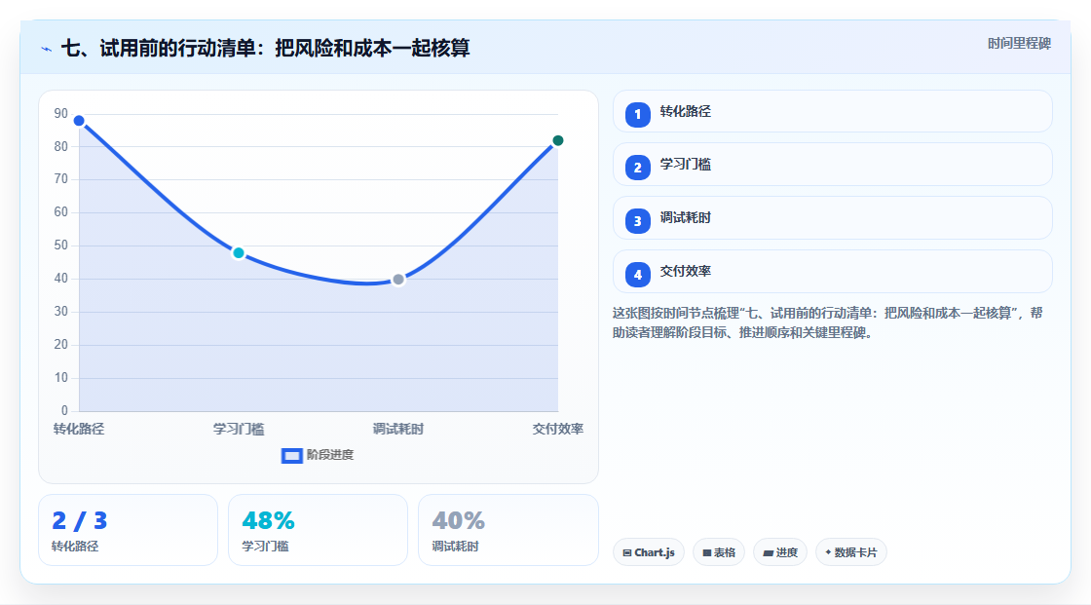The image size is (1091, 605).
Task: Click the number 1 badge icon
Action: (x=637, y=114)
